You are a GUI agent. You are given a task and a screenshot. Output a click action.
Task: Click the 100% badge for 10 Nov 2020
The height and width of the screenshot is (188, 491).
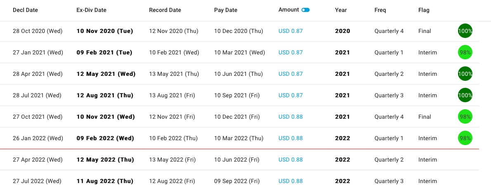pyautogui.click(x=465, y=31)
